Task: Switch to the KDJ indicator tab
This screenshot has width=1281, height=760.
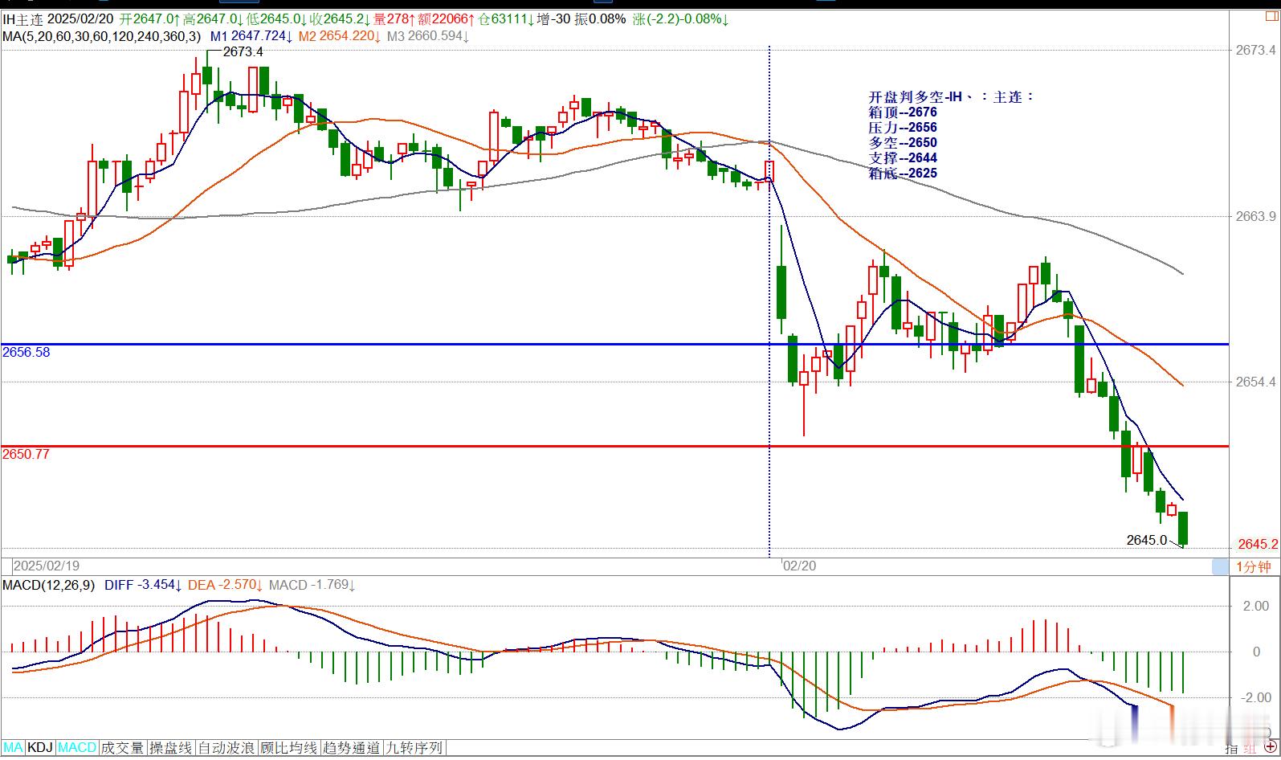Action: (40, 748)
